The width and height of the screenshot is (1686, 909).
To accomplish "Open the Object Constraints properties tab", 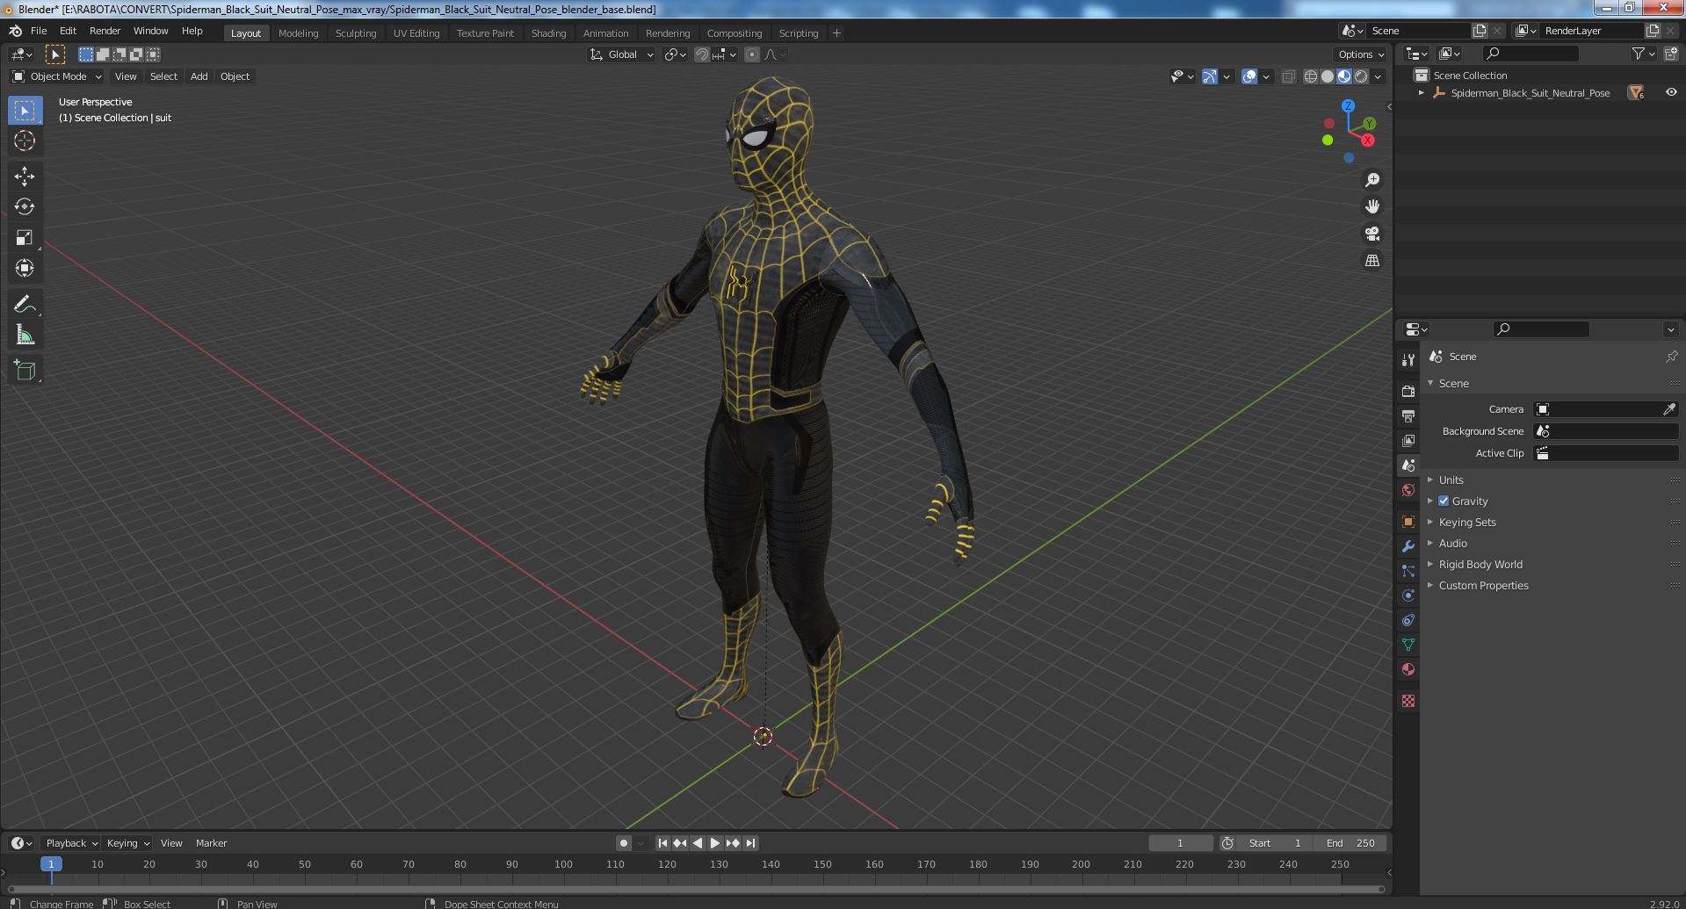I will (x=1408, y=620).
